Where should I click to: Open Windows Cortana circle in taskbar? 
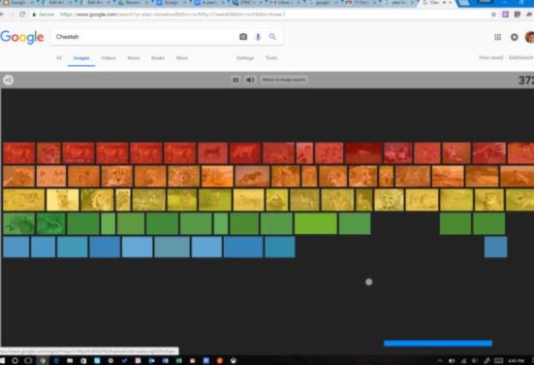(x=15, y=360)
